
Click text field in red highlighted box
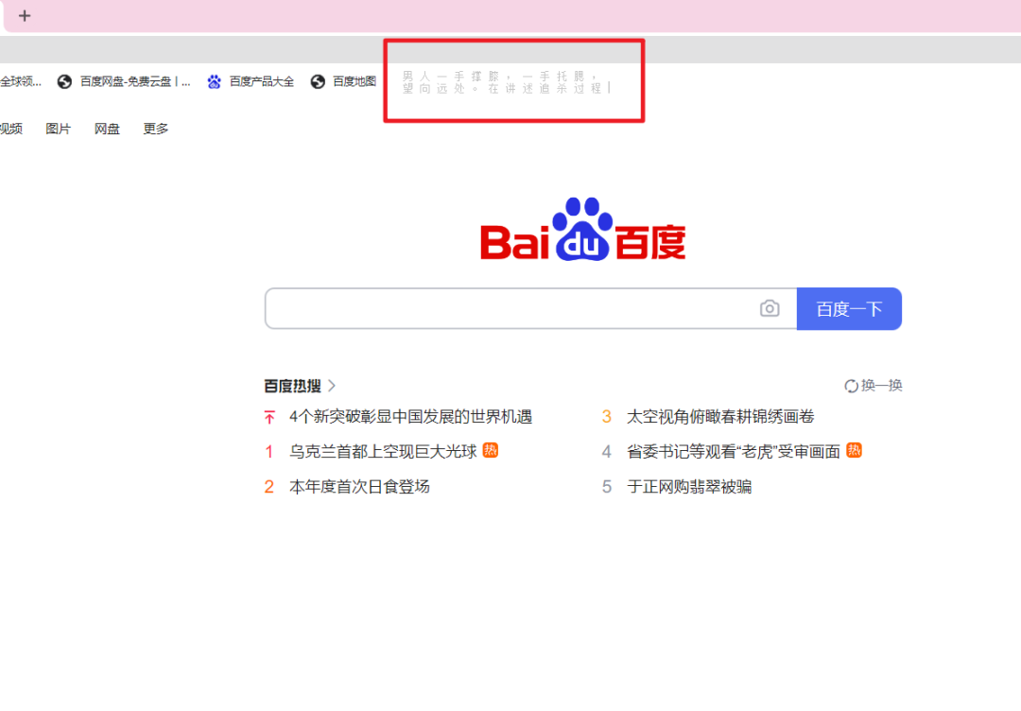click(513, 82)
